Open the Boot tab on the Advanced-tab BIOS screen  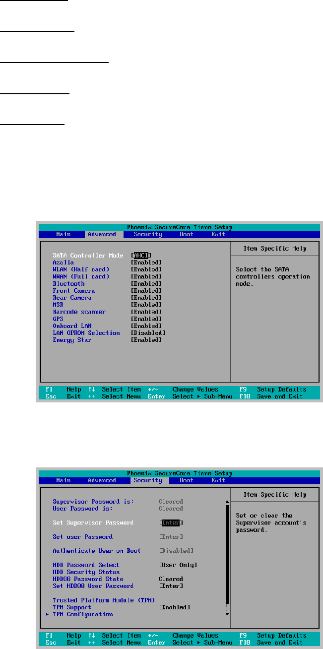pos(187,234)
